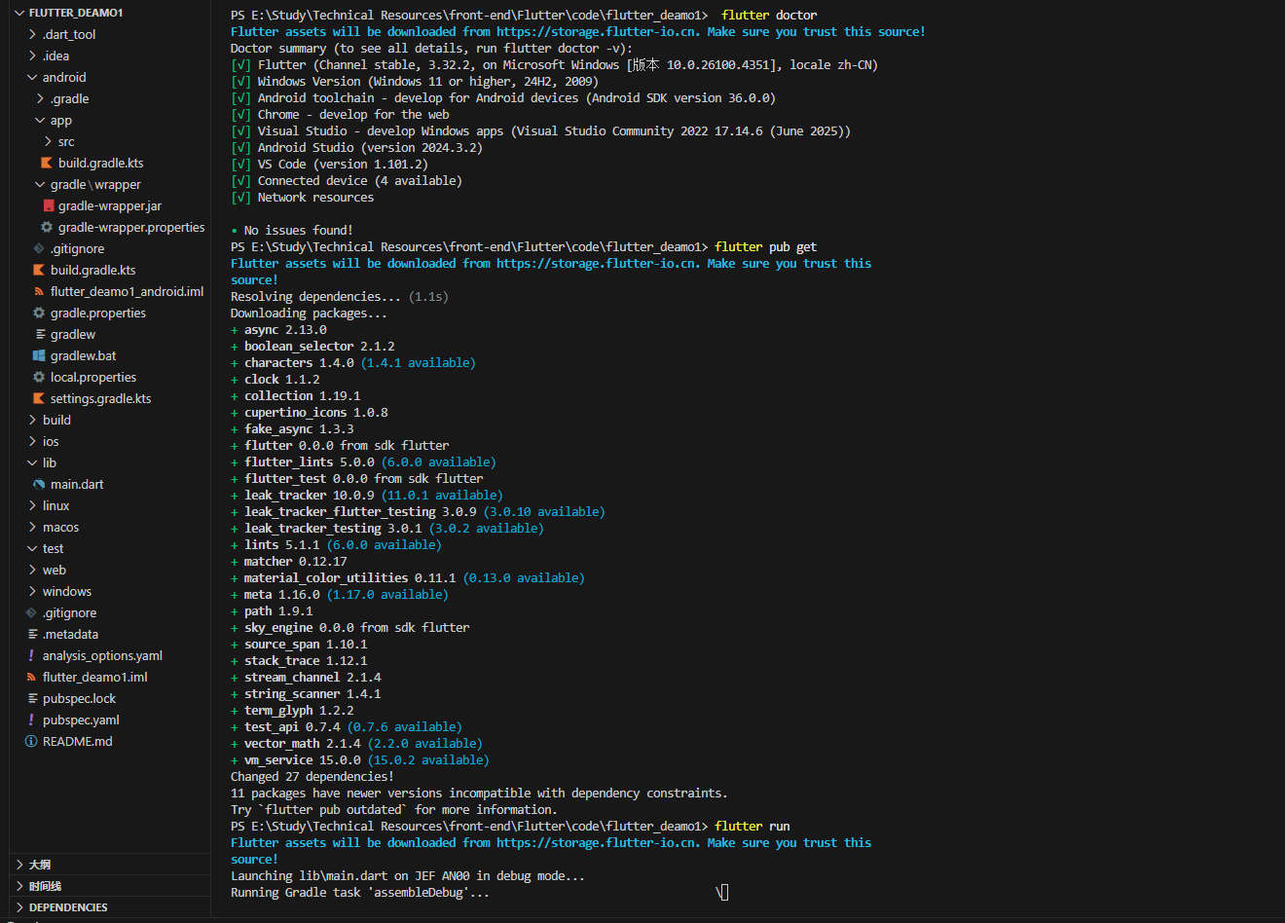The width and height of the screenshot is (1285, 923).
Task: Click the flutter_deamo1.iml feed icon
Action: pyautogui.click(x=31, y=677)
